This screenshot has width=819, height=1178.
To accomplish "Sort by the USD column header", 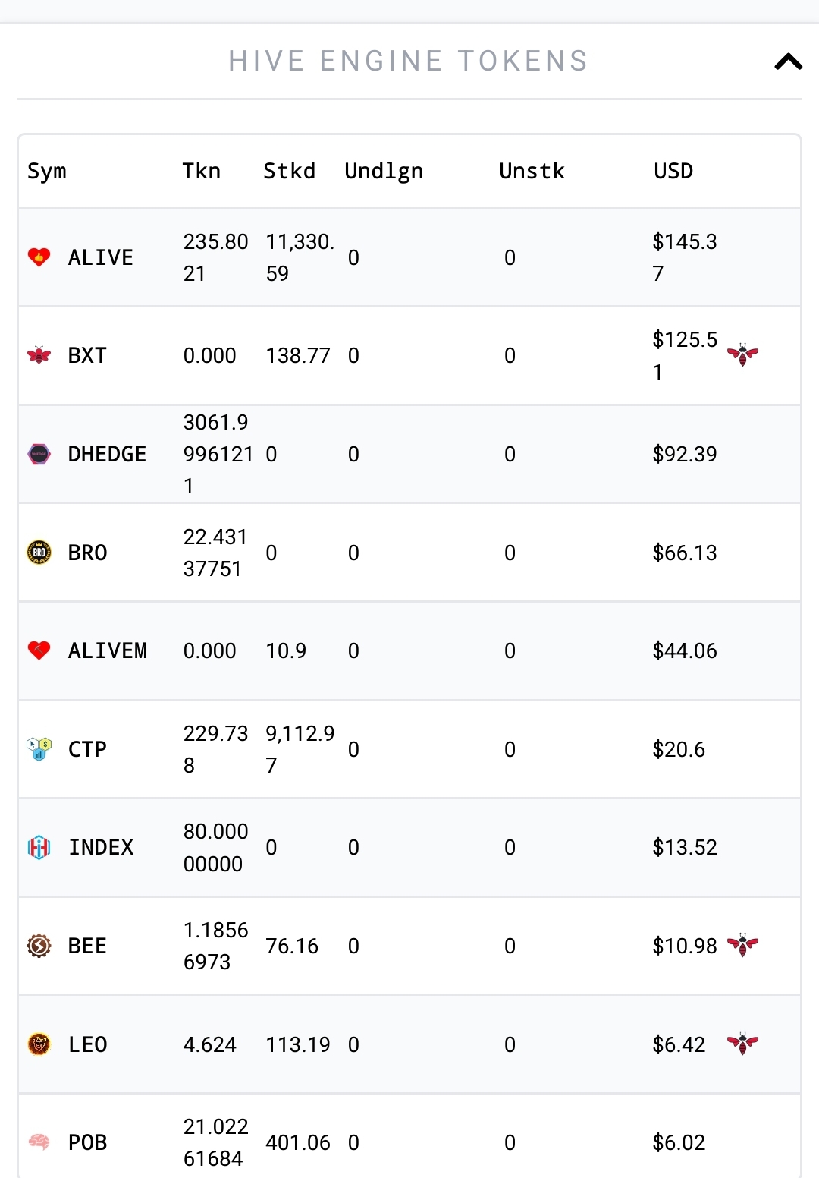I will tap(673, 171).
